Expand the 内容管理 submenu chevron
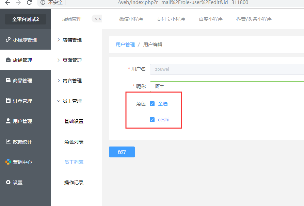304x206 pixels. pyautogui.click(x=59, y=81)
